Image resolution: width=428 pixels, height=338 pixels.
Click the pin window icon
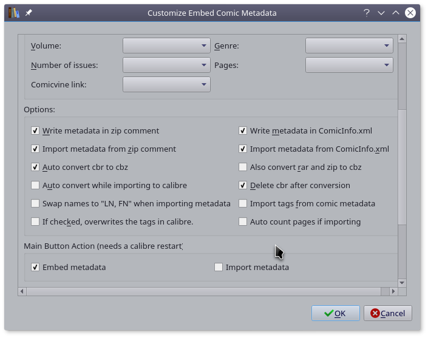[x=29, y=13]
